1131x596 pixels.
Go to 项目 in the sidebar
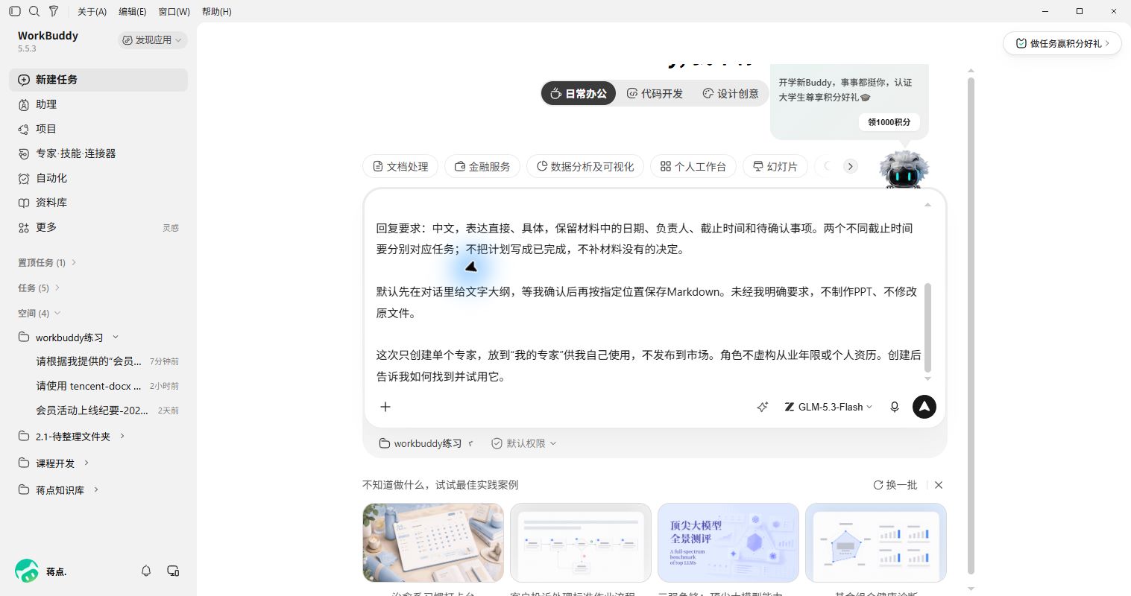[98, 129]
